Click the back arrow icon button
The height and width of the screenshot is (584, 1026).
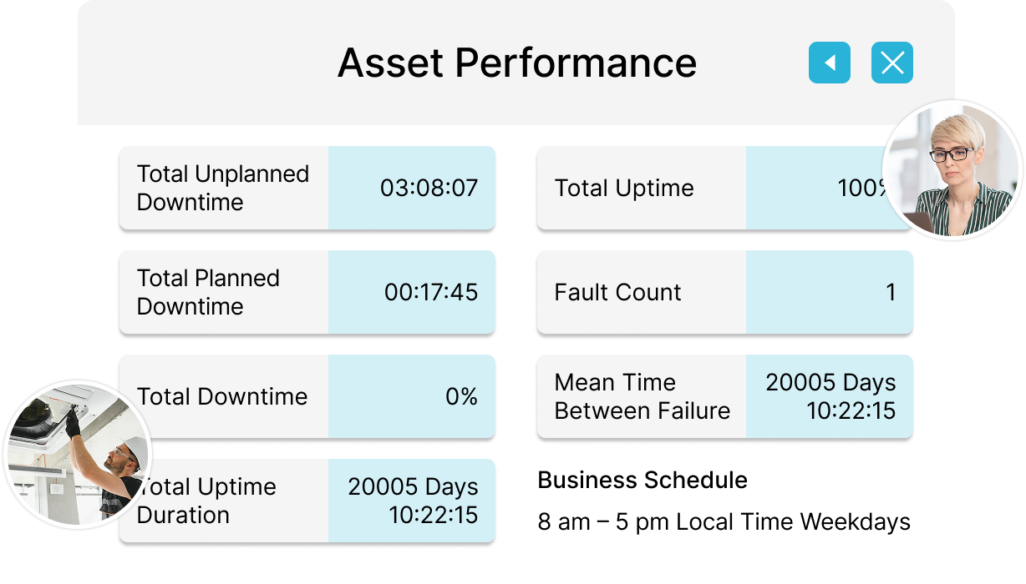coord(829,63)
